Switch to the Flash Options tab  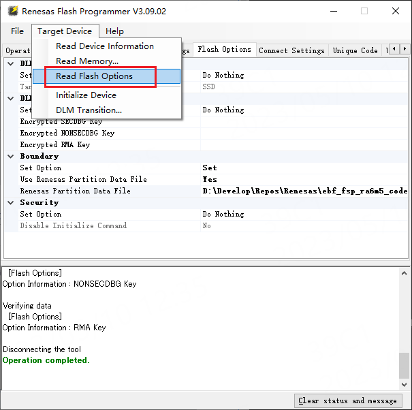[x=225, y=50]
